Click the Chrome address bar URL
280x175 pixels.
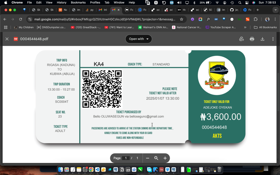pos(105,19)
